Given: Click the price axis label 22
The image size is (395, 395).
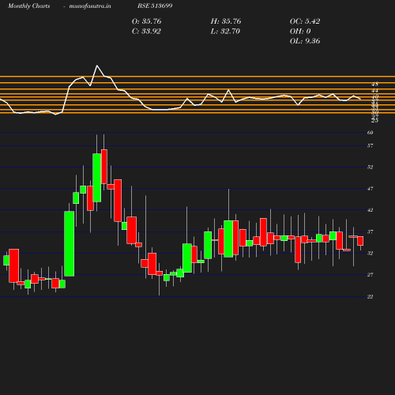Looking at the screenshot, I should 370,296.
